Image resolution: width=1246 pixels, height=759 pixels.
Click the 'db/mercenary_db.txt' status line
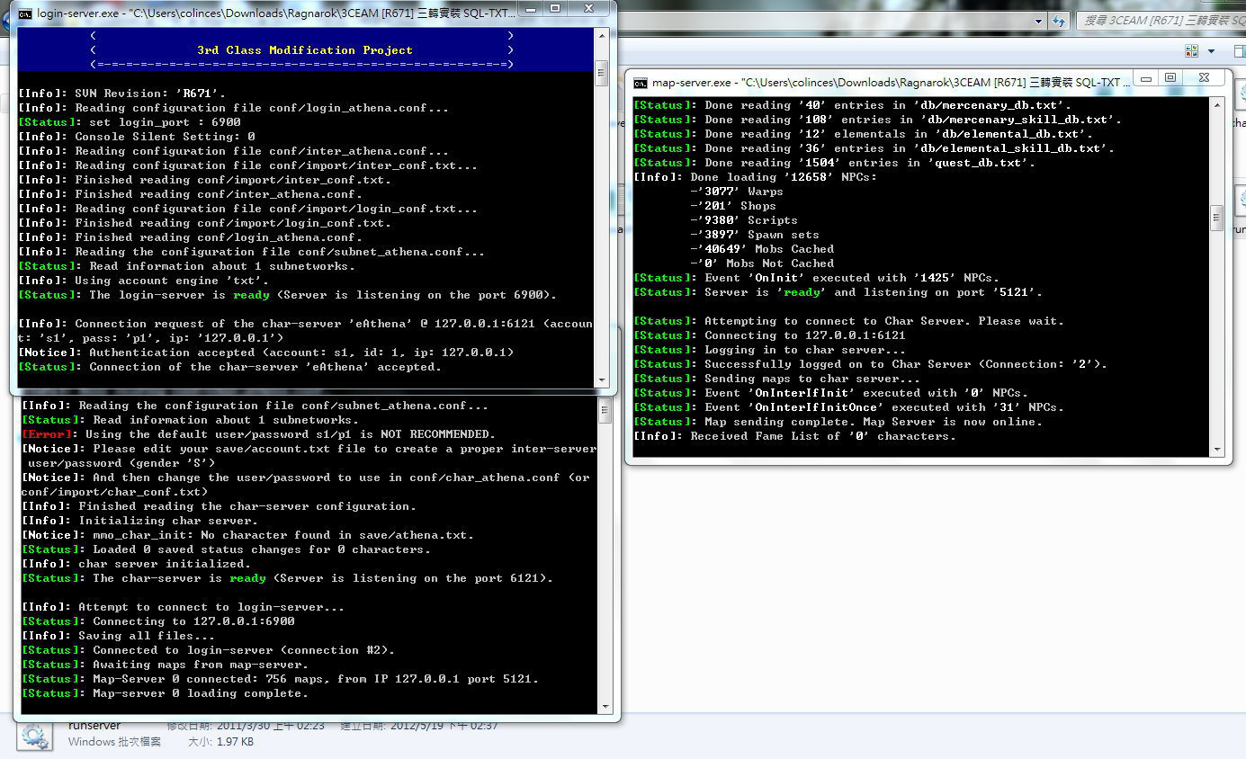pos(853,105)
